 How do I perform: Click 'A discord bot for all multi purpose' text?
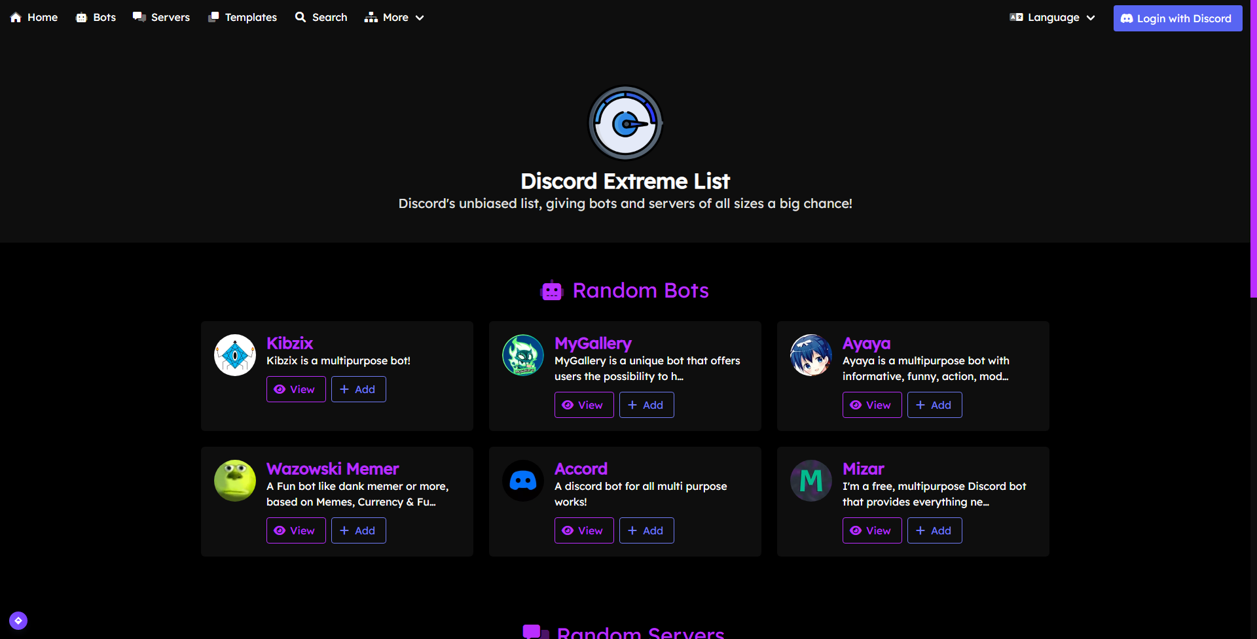click(641, 486)
